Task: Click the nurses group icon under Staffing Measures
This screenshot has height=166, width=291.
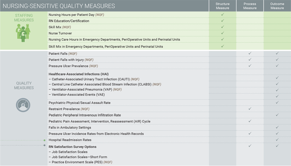Action: tap(23, 33)
